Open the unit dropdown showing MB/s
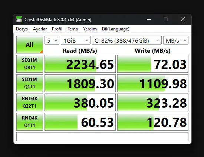The image size is (204, 157). click(176, 40)
